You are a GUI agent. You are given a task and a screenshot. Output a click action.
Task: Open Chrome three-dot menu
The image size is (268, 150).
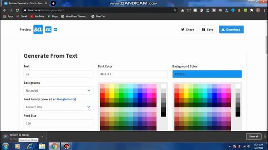click(264, 10)
